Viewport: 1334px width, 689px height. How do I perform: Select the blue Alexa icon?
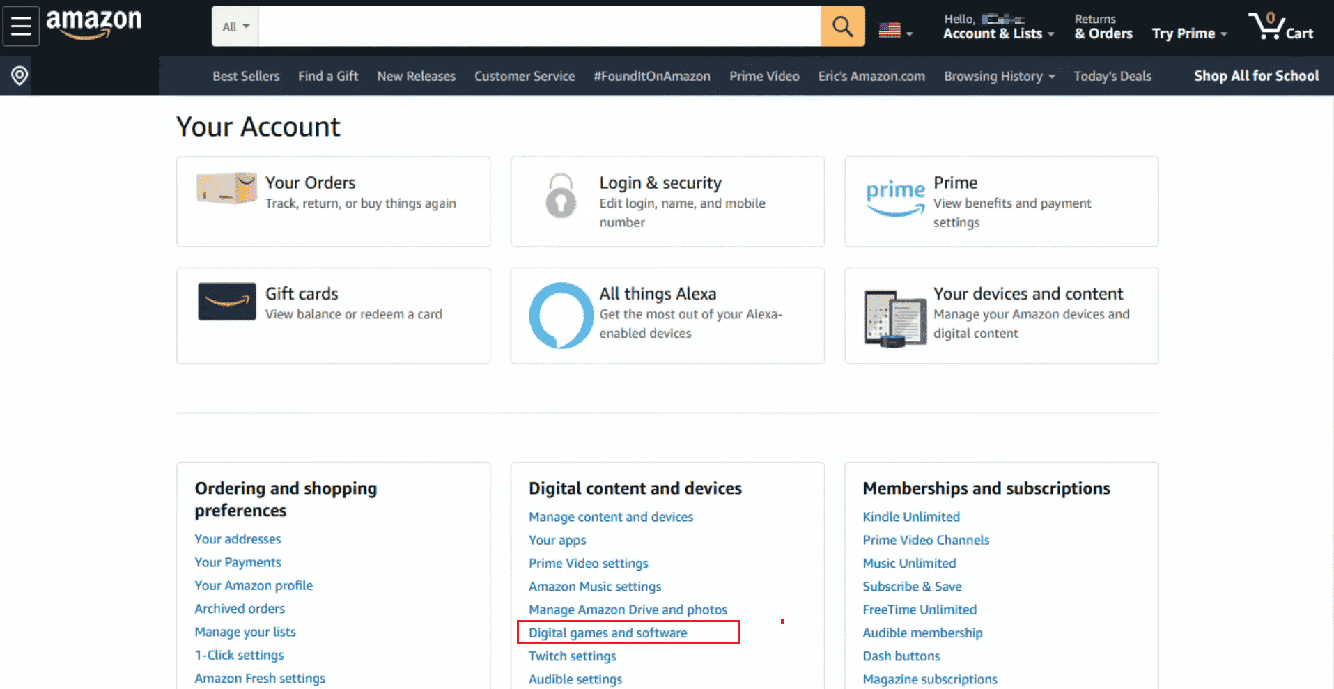[561, 316]
